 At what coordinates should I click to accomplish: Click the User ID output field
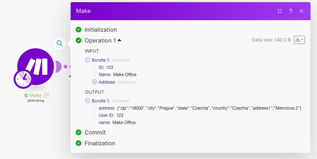107,115
